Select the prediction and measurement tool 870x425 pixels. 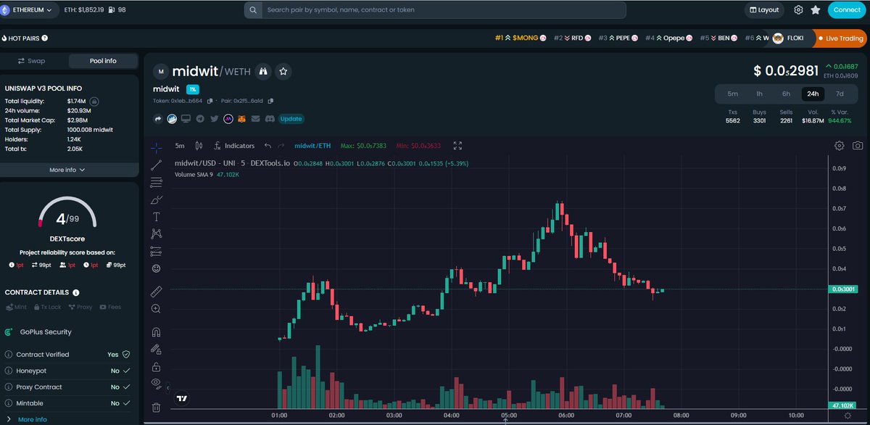pyautogui.click(x=156, y=251)
